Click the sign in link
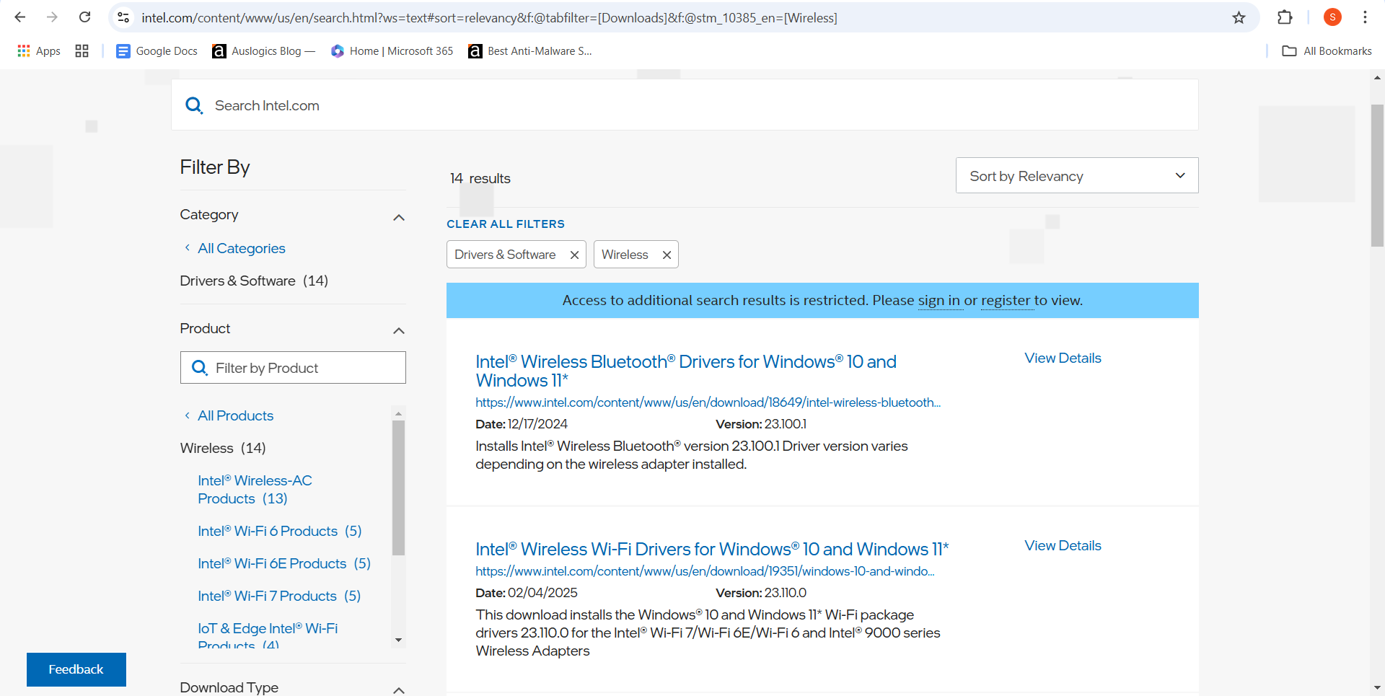Viewport: 1385px width, 696px height. 939,300
